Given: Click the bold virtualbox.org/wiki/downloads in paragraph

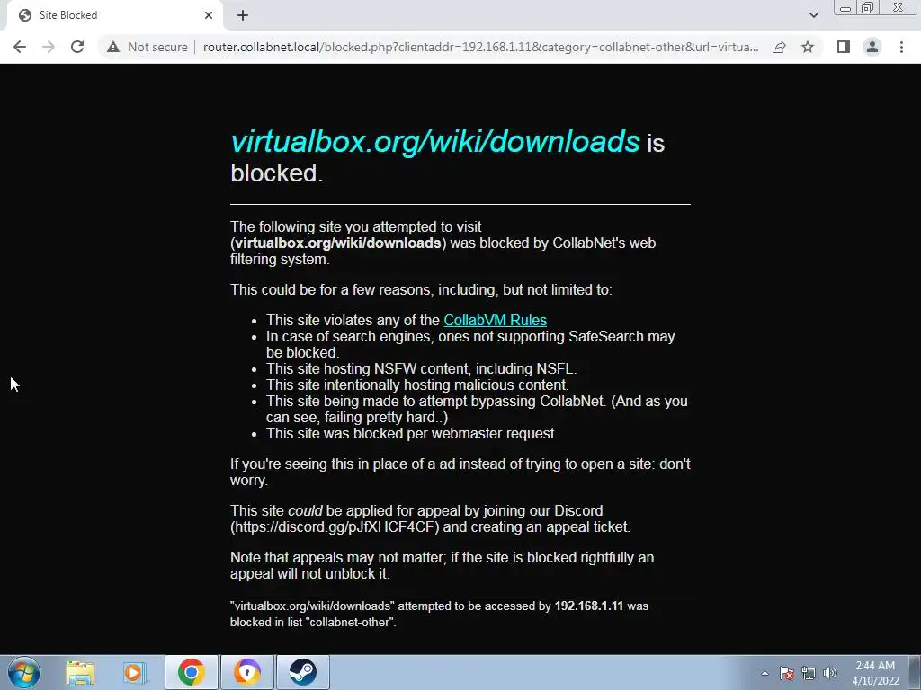Looking at the screenshot, I should [338, 243].
